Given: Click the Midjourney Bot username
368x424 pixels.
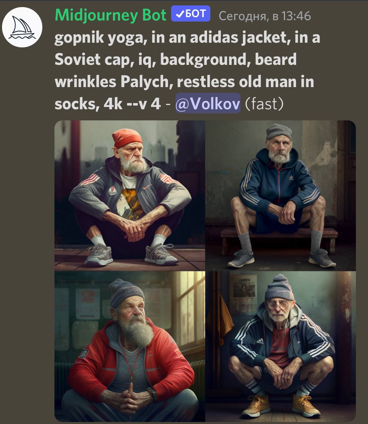Looking at the screenshot, I should [x=111, y=15].
